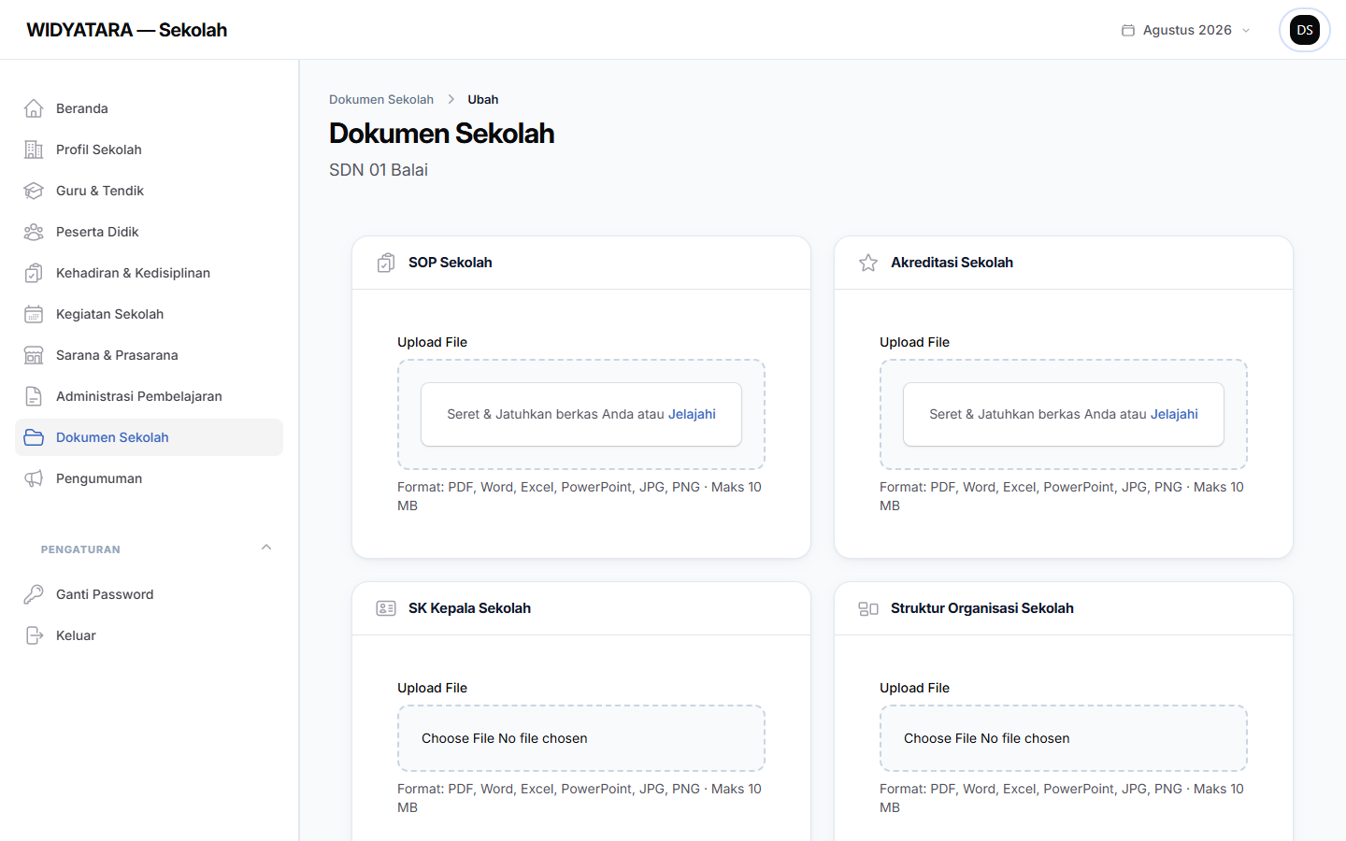The height and width of the screenshot is (841, 1346).
Task: Choose a file for Struktur Organisasi Sekolah
Action: 1064,738
